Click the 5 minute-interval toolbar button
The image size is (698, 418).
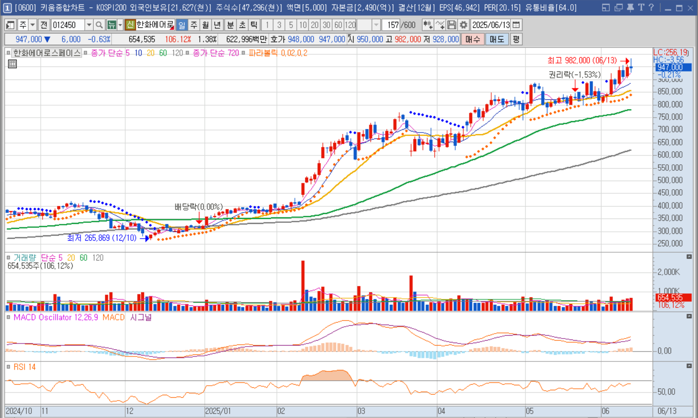point(291,25)
